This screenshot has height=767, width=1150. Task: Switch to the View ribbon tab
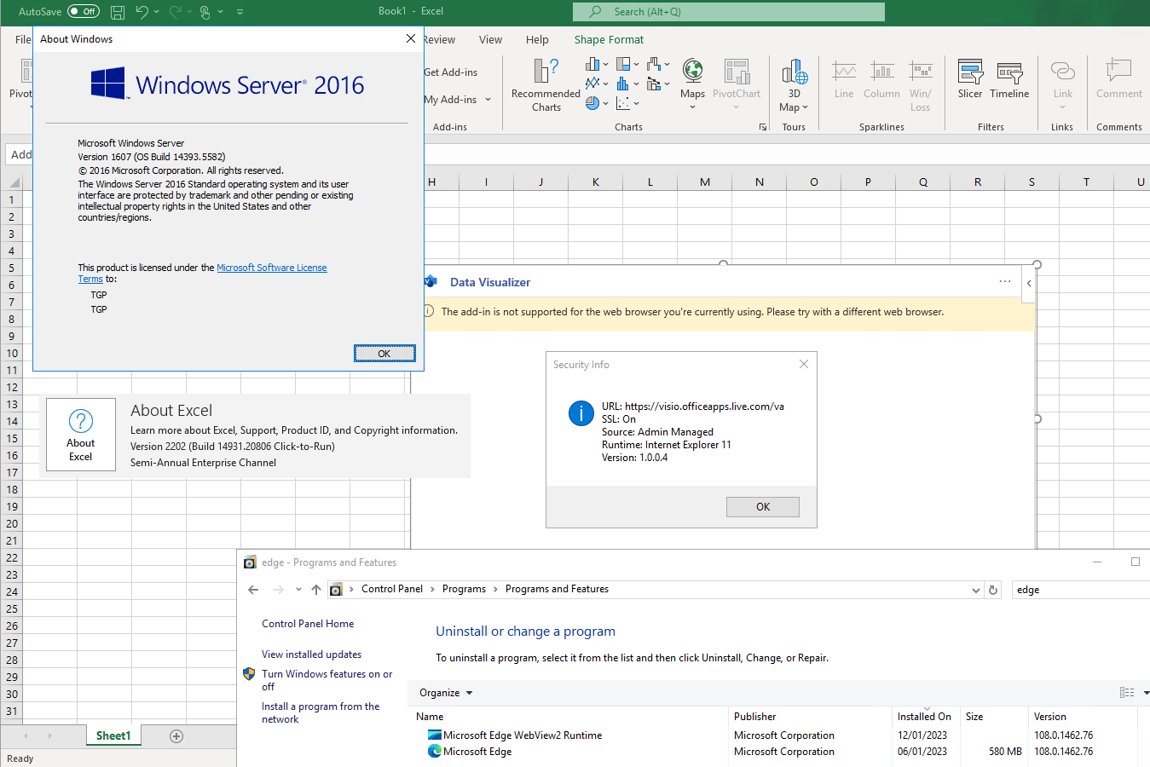pos(490,39)
